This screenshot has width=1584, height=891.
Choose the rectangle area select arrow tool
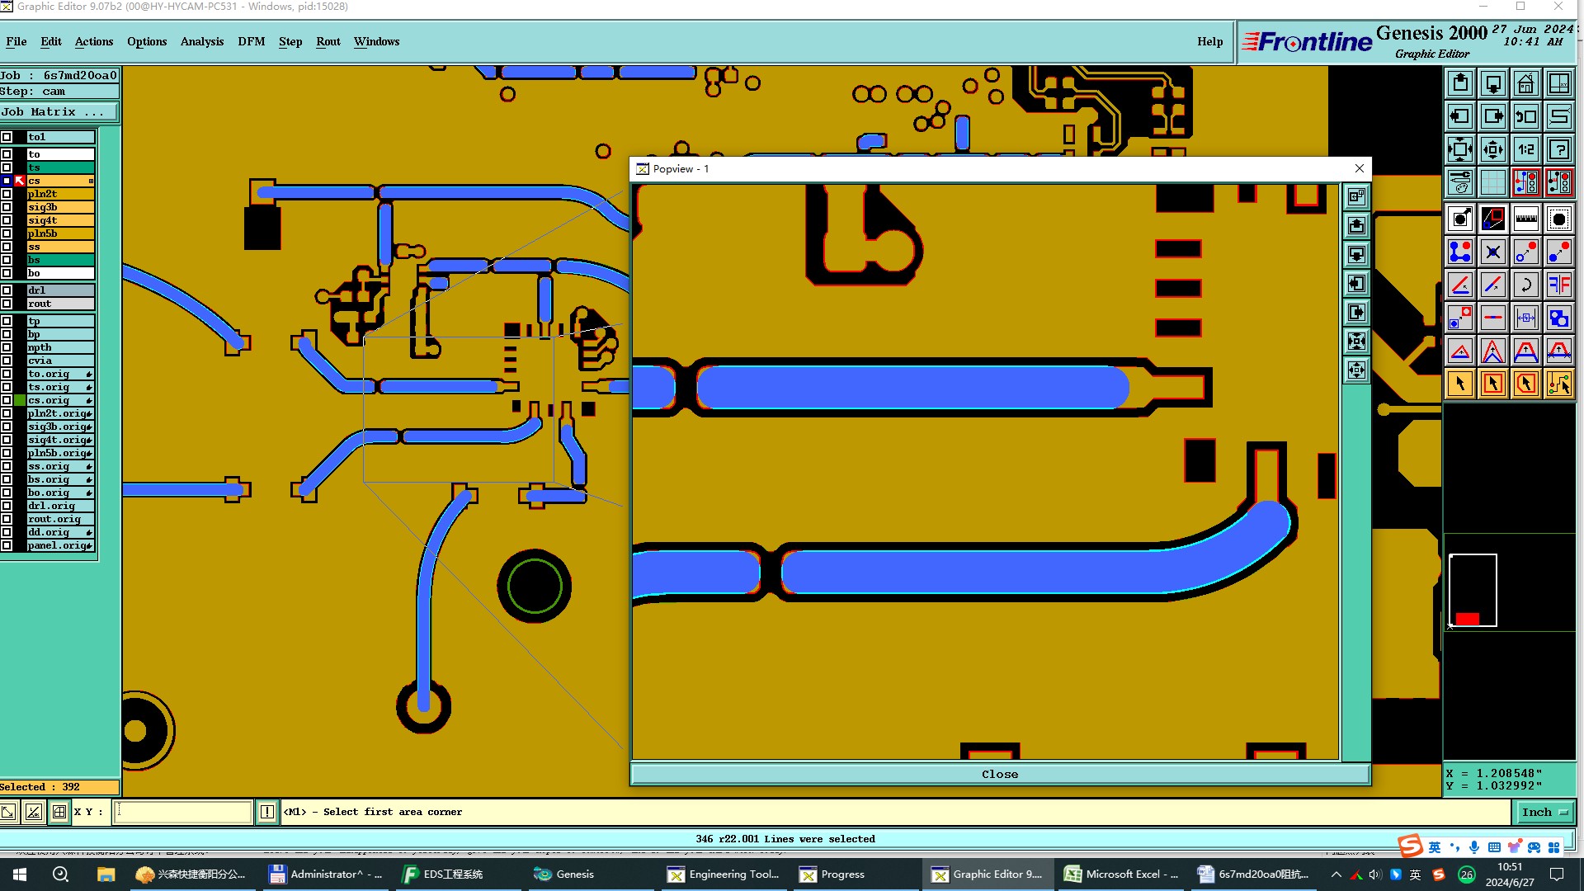coord(1492,384)
